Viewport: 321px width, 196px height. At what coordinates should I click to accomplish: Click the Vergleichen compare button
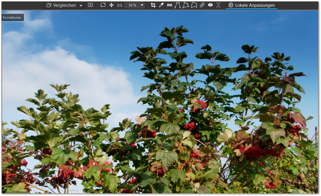click(x=61, y=5)
